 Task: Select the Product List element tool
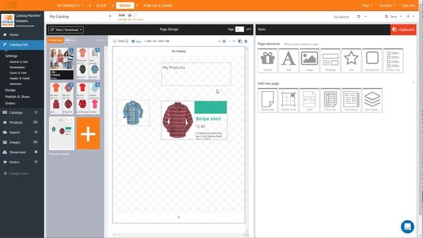click(x=393, y=61)
